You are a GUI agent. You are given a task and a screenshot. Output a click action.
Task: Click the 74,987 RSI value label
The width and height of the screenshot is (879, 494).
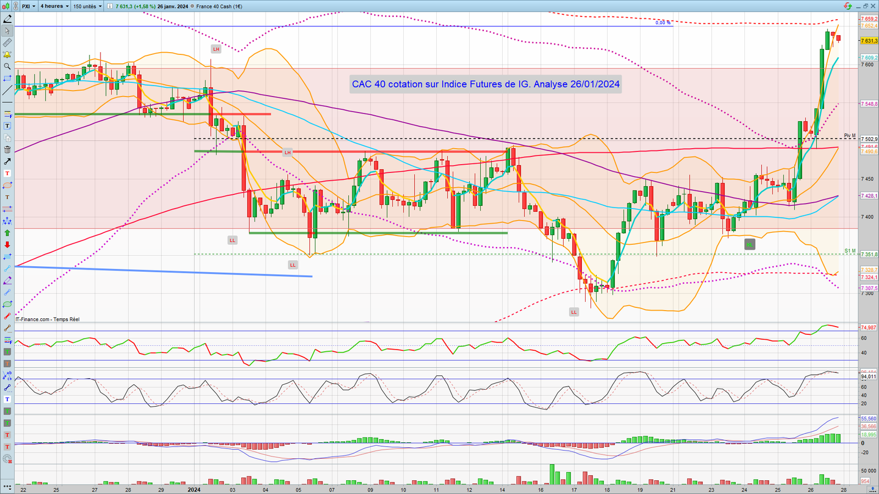(x=869, y=328)
